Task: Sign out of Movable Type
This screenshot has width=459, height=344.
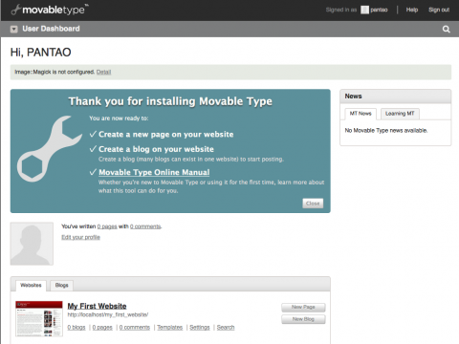Action: pos(439,10)
